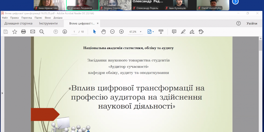The height and width of the screenshot is (132, 264).
Task: Send file by email envelope icon
Action: pos(32,32)
